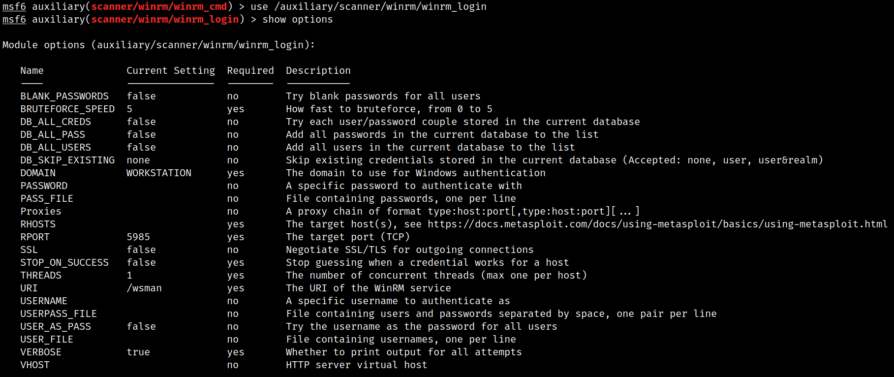Image resolution: width=894 pixels, height=377 pixels.
Task: Click the BRUTEFORCE_SPEED option name
Action: [67, 109]
